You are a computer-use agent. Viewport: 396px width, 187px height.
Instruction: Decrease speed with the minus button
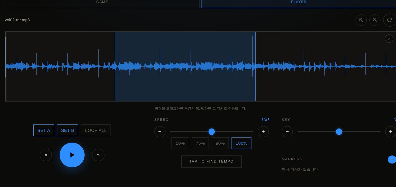tap(160, 132)
